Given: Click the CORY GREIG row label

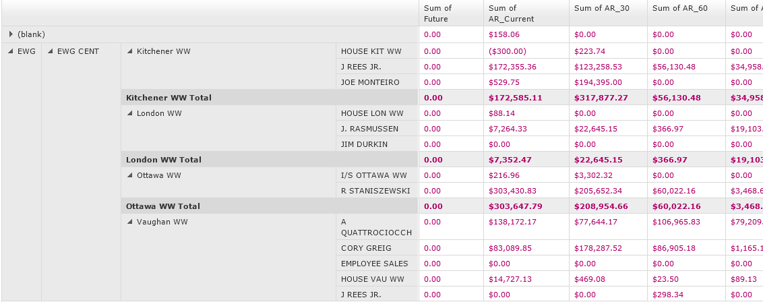Looking at the screenshot, I should (x=366, y=248).
